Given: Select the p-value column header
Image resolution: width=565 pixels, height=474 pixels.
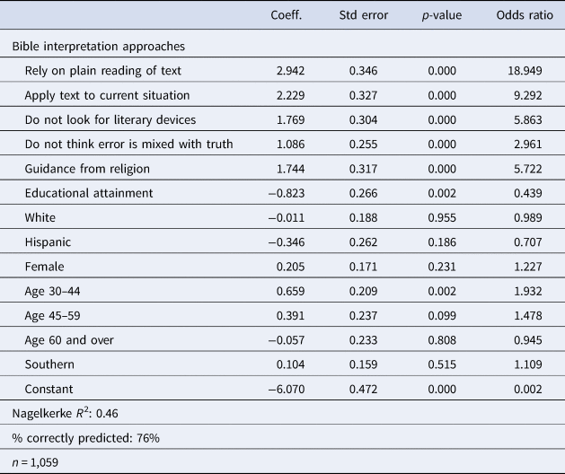Looking at the screenshot, I should (442, 16).
